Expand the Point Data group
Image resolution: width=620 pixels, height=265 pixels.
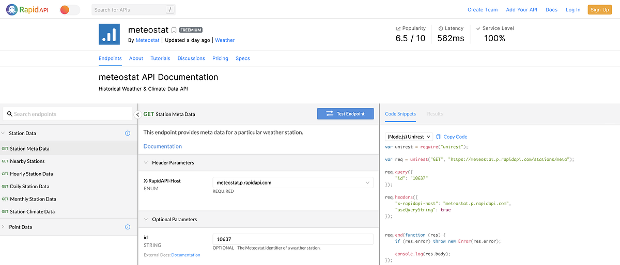coord(3,227)
